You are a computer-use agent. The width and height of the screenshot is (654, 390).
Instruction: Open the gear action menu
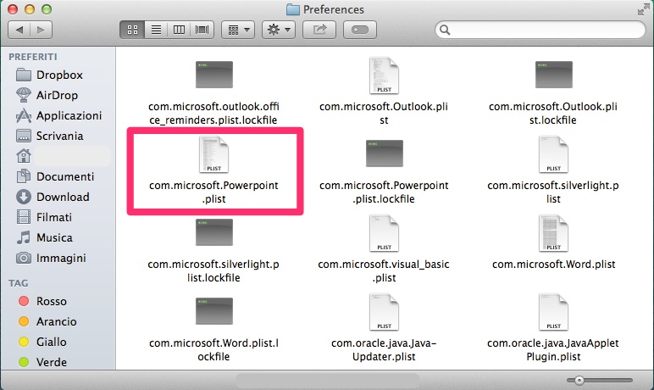point(279,30)
